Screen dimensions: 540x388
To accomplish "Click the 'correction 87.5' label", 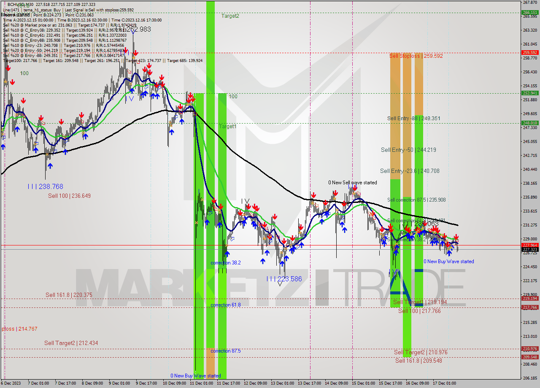I will pos(226,351).
